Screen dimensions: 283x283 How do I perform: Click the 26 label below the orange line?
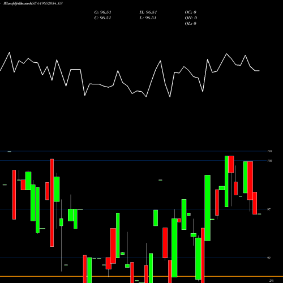271,281
